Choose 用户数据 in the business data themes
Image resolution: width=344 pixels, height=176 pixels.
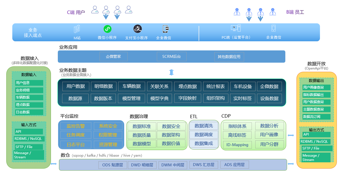pos(76,86)
